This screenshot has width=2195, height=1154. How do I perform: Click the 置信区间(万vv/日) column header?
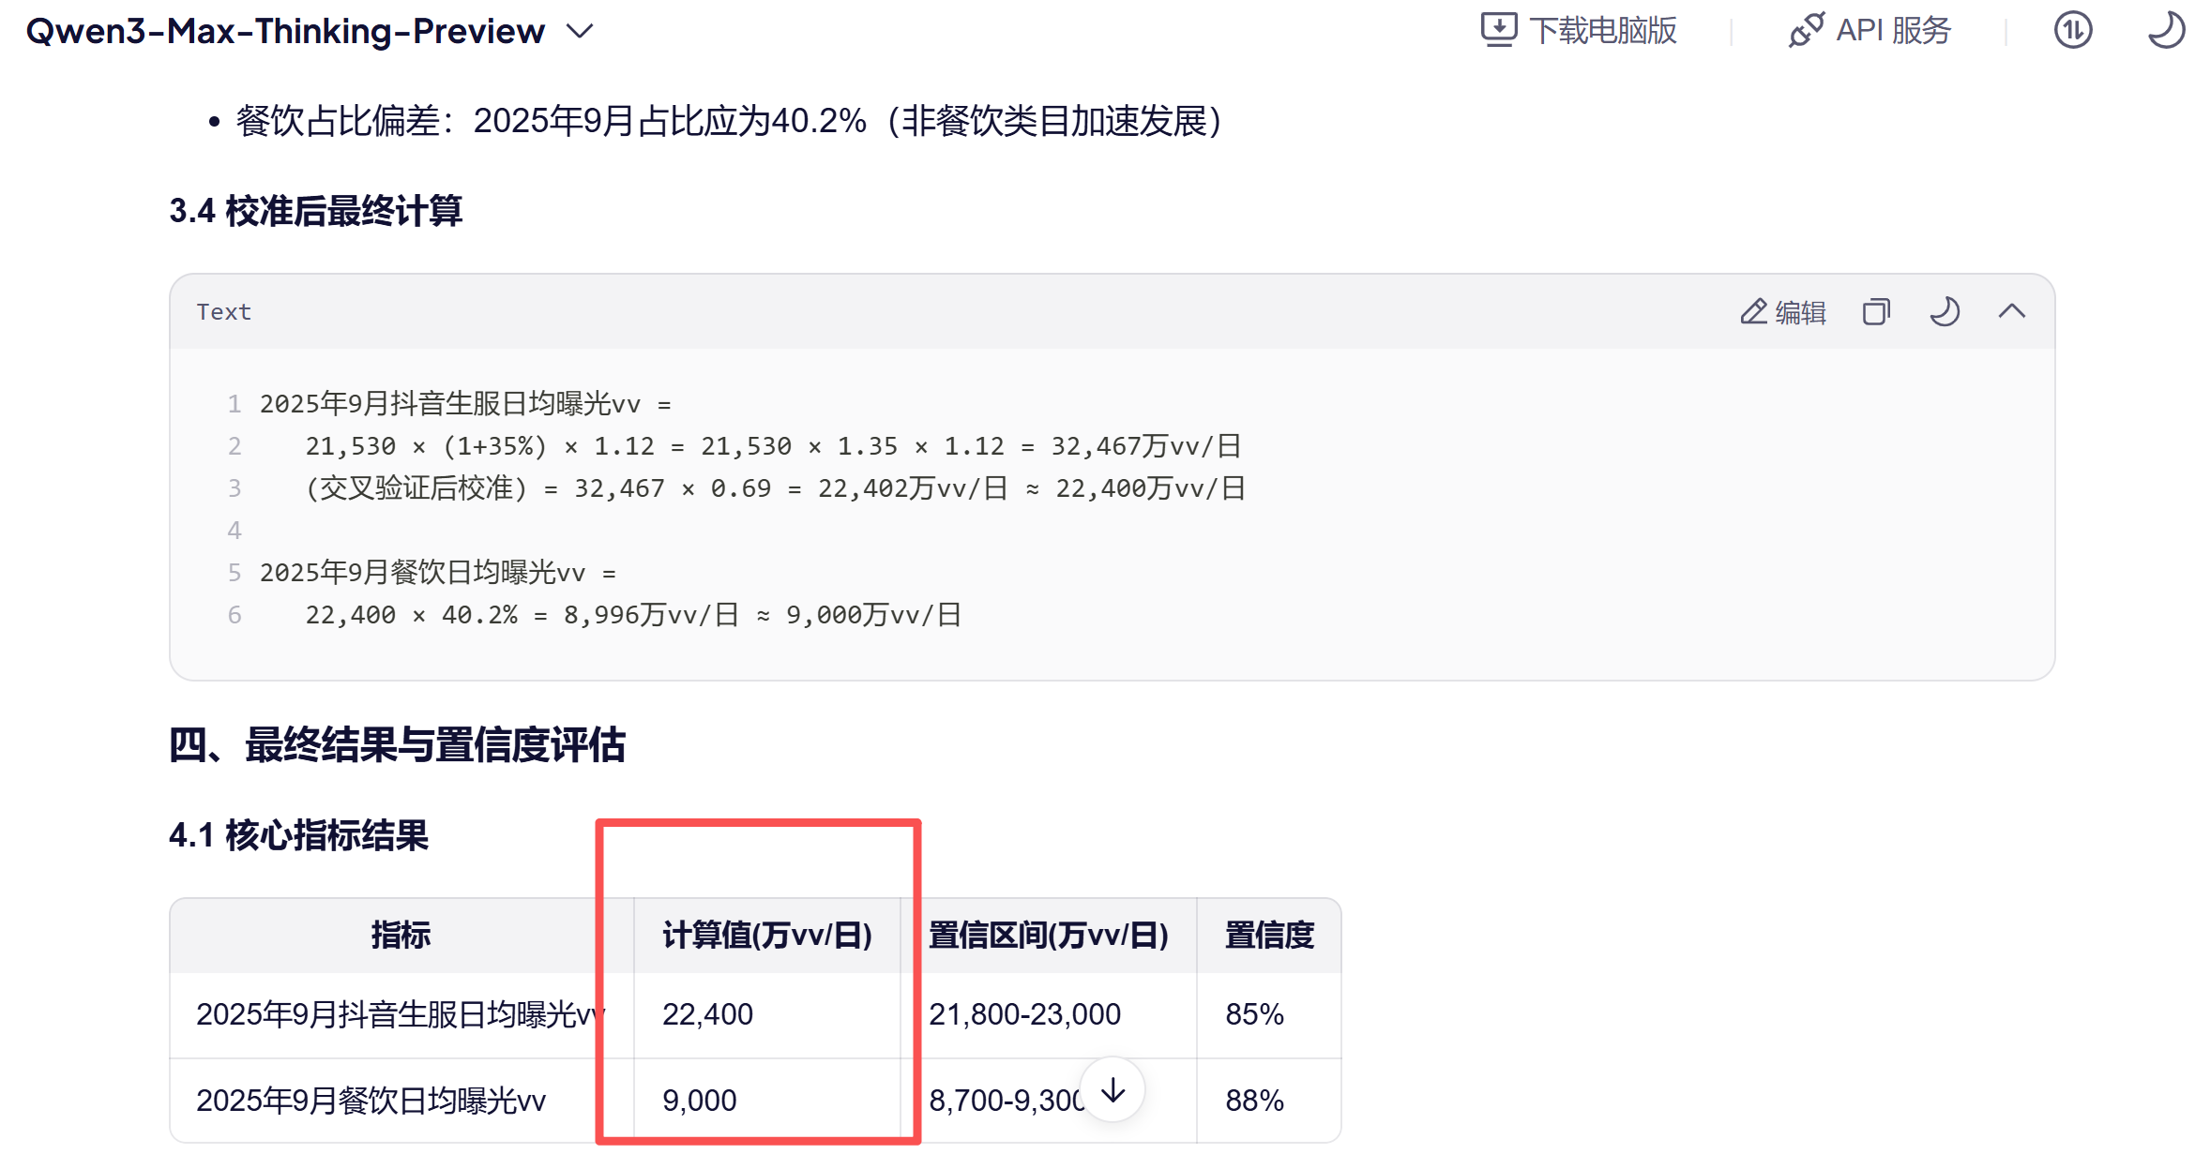pyautogui.click(x=1048, y=935)
